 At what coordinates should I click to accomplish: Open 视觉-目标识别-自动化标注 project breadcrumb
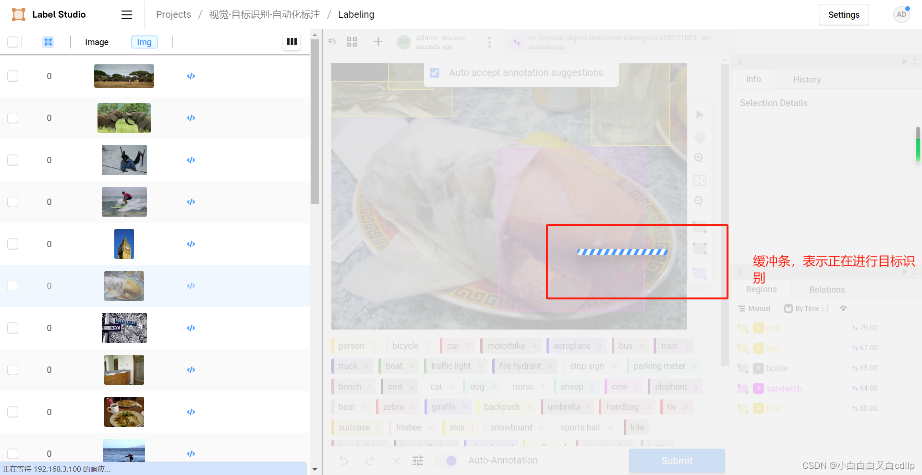(x=265, y=14)
